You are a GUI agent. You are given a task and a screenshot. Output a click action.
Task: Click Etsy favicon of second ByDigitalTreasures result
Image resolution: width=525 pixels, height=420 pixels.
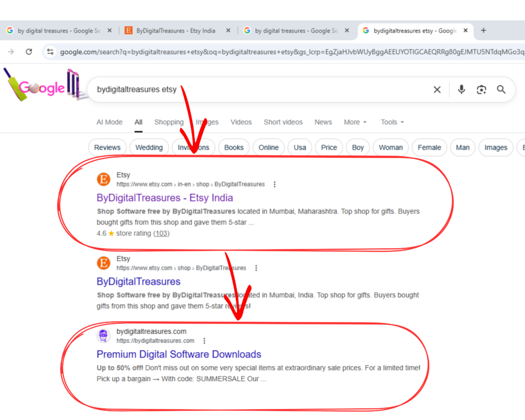(x=103, y=263)
